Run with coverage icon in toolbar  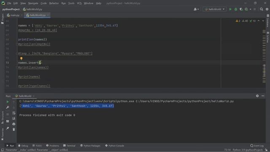[241, 9]
